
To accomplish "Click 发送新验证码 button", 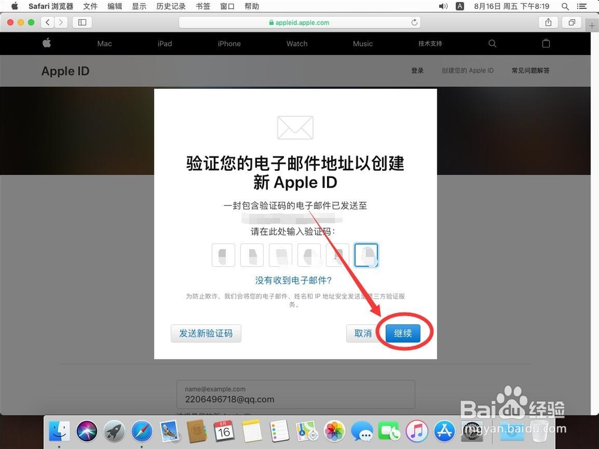I will point(206,333).
